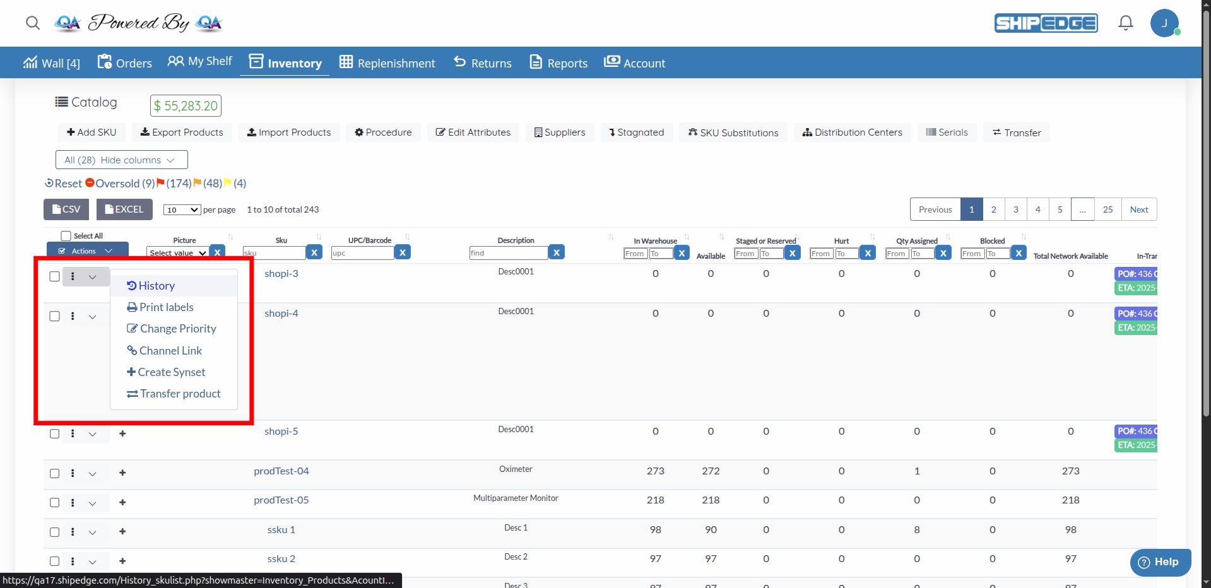The height and width of the screenshot is (588, 1211).
Task: Open the three-dot actions icon on shopi-4 row
Action: click(x=73, y=316)
